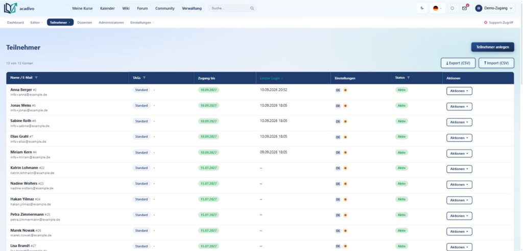Viewport: 523px width, 251px height.
Task: Click the Zugang bis column header
Action: (x=206, y=78)
